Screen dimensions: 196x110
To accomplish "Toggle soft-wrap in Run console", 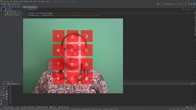I will point(7,92).
